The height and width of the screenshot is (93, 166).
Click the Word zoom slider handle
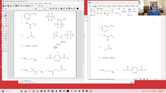155,79
